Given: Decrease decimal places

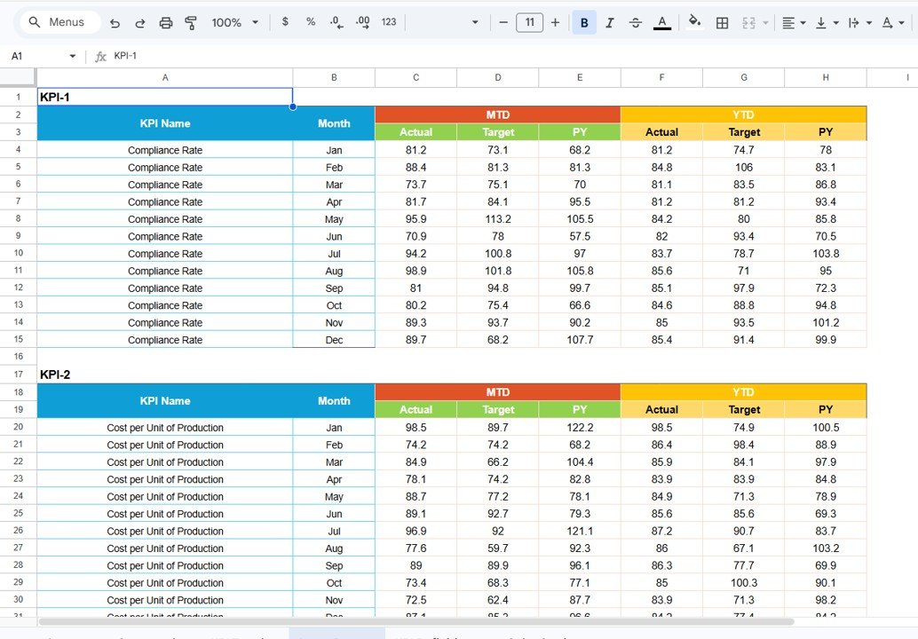Looking at the screenshot, I should [x=335, y=23].
